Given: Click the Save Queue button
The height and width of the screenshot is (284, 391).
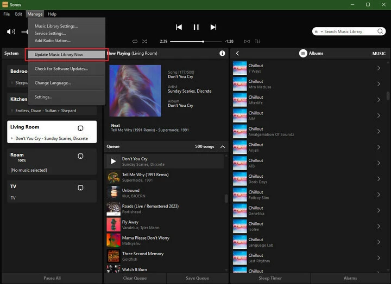Looking at the screenshot, I should click(197, 278).
